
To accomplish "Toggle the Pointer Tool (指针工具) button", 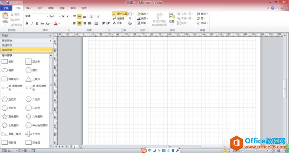I will (x=120, y=14).
